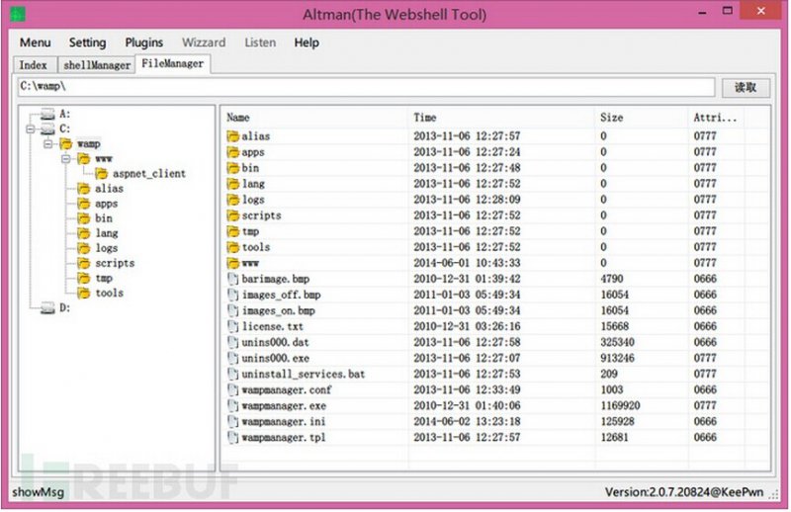Click the path field showing C:\wamp\
This screenshot has height=512, width=791.
click(366, 87)
